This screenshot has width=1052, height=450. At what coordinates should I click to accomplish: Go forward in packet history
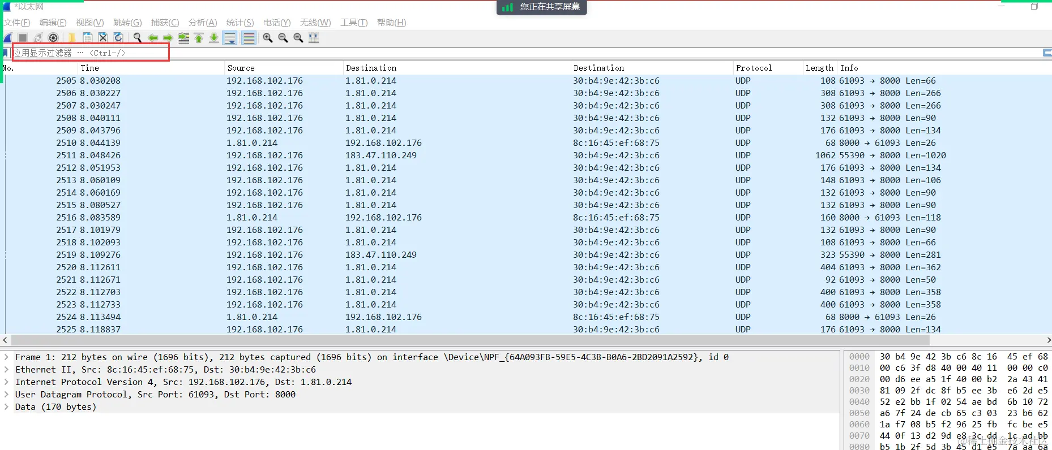pyautogui.click(x=168, y=38)
